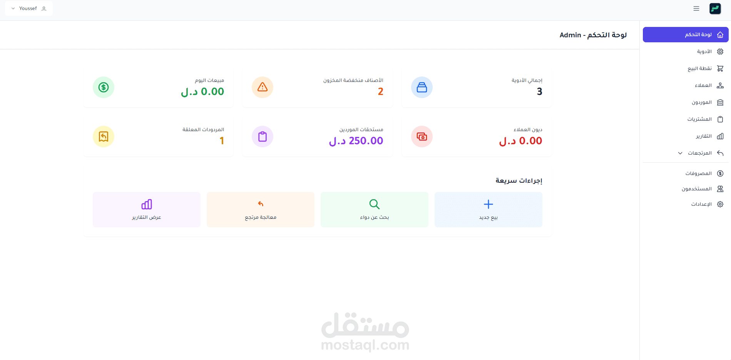Click the orange warning icon for low stock items
The height and width of the screenshot is (360, 731).
point(262,87)
